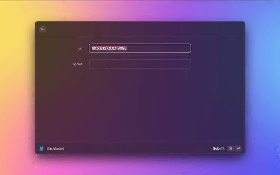Viewport: 280px width, 175px height.
Task: Click the Dashboard title in footer
Action: point(56,148)
